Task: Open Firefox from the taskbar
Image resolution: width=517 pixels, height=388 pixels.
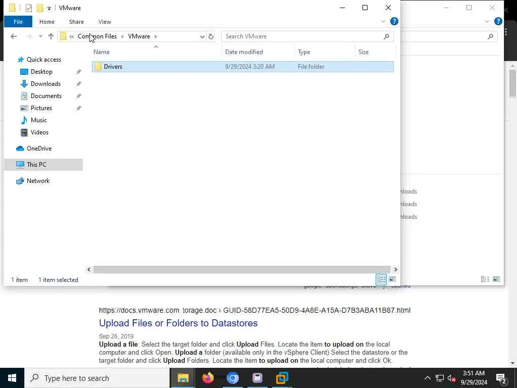Action: pyautogui.click(x=208, y=378)
